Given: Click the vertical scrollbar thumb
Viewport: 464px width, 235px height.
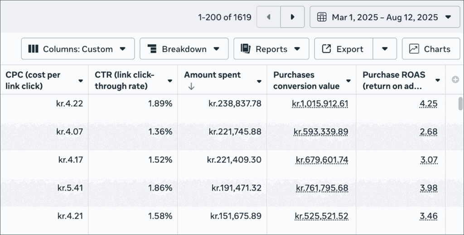Looking at the screenshot, I should 460,104.
